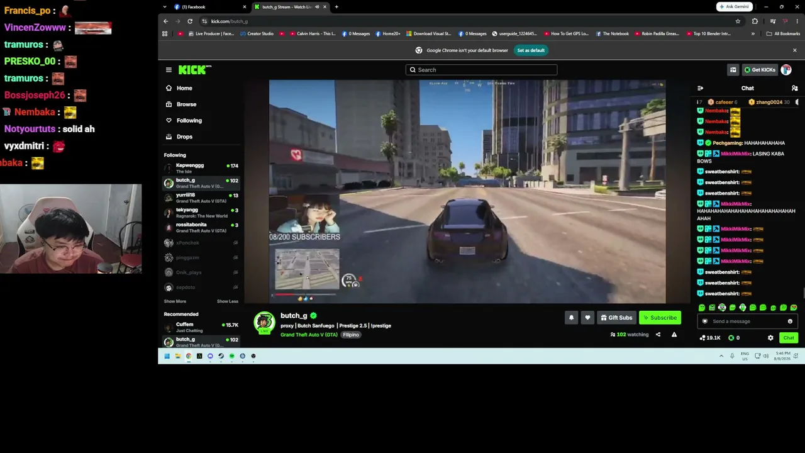
Task: Click the Subscribe button
Action: [x=660, y=318]
